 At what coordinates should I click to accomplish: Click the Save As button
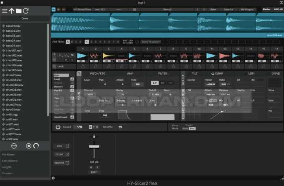click(x=229, y=9)
